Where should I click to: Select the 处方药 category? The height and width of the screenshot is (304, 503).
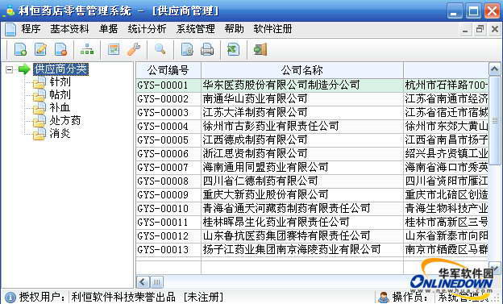point(65,121)
